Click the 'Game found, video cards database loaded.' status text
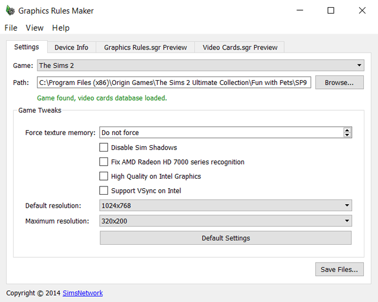The width and height of the screenshot is (378, 302). (102, 98)
